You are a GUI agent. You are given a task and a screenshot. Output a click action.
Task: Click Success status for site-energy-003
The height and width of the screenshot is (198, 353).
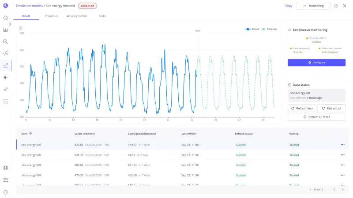point(240,165)
